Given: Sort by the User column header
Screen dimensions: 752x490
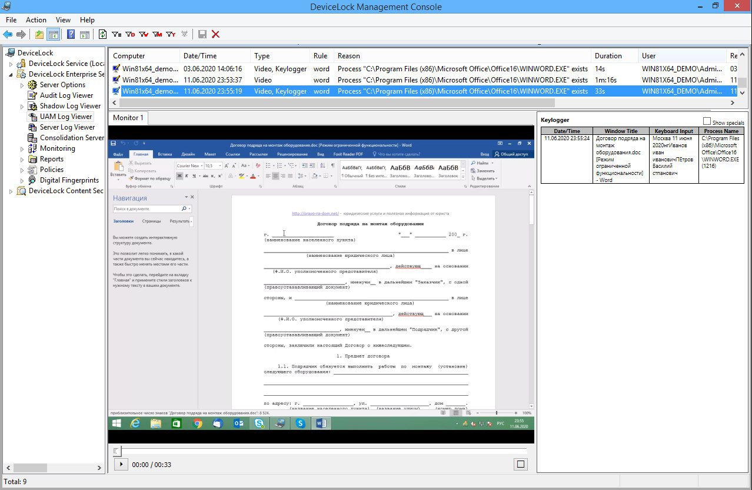Looking at the screenshot, I should [683, 56].
